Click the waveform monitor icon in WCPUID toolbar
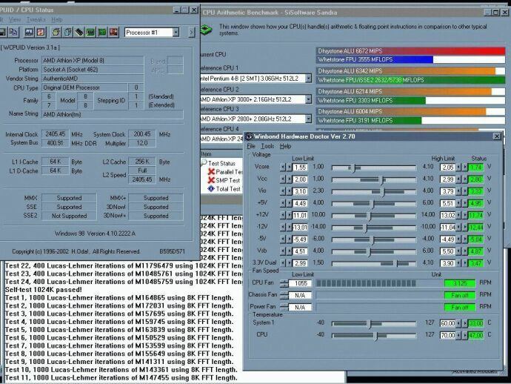511x384 pixels. coord(29,32)
